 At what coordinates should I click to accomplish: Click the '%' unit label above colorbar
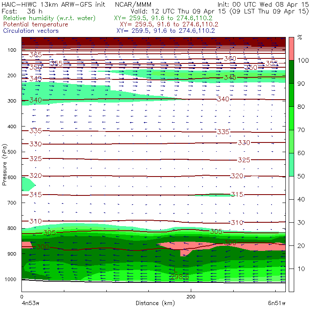[300, 37]
